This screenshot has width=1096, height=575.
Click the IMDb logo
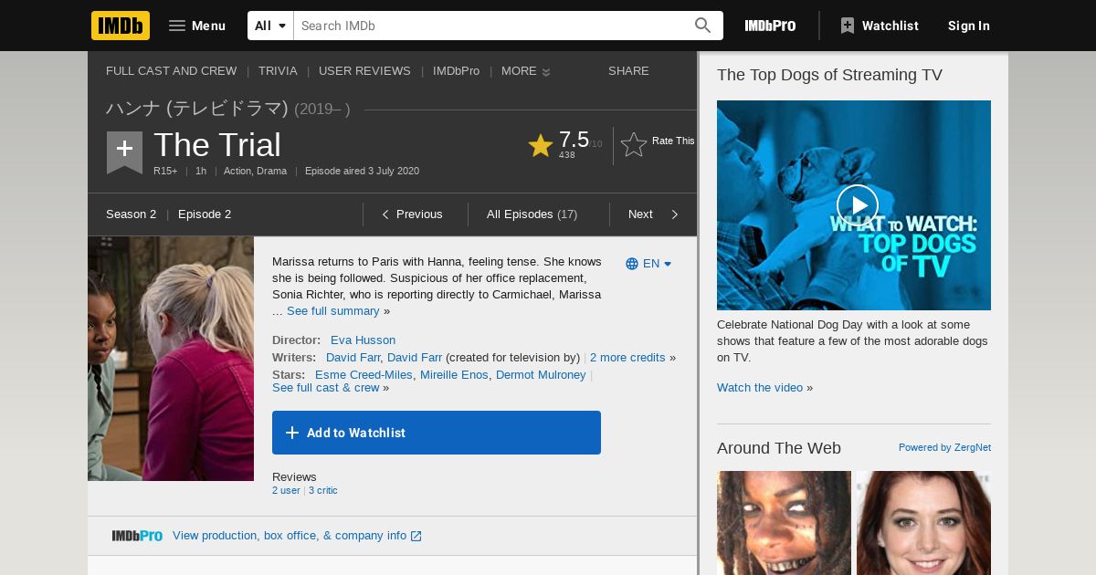(x=121, y=26)
